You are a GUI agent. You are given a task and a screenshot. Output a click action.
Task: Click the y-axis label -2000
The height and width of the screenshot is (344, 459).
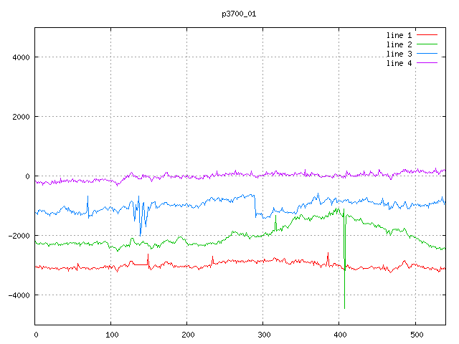(19, 236)
